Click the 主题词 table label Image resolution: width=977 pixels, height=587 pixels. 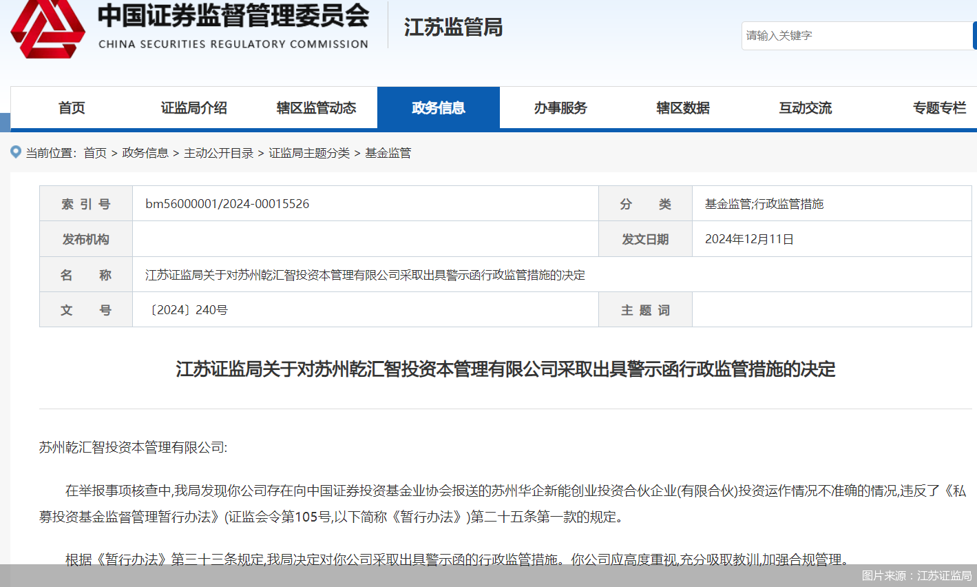coord(645,310)
